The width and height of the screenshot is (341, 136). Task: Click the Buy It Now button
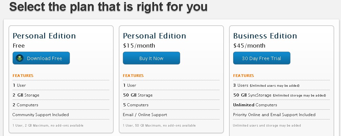[x=151, y=58]
